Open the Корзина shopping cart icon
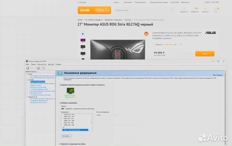Screen dimensions: 232x146 pos(205,10)
